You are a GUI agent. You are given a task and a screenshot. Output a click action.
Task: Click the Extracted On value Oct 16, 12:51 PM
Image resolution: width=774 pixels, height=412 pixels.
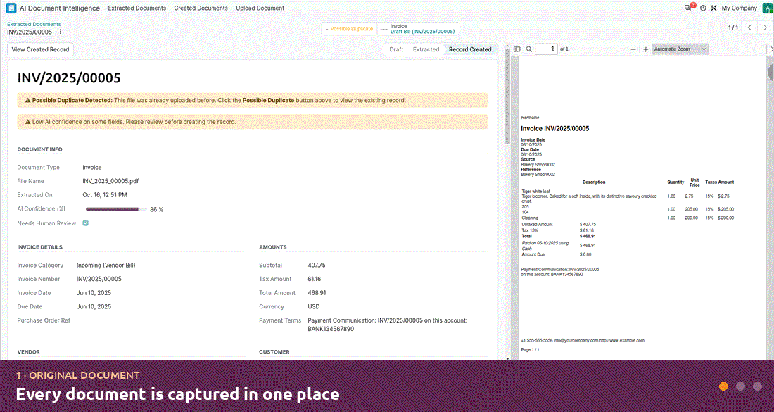click(x=105, y=195)
